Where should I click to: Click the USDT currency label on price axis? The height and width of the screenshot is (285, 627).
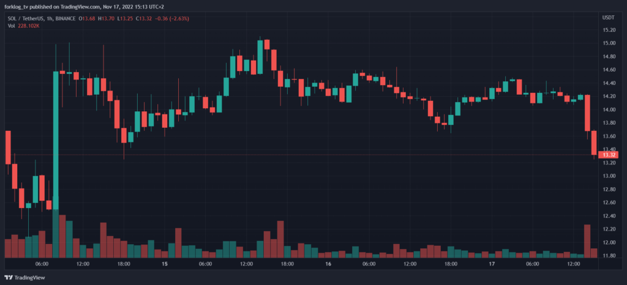[609, 18]
